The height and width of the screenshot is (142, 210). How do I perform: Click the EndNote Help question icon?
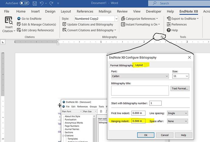click(169, 30)
